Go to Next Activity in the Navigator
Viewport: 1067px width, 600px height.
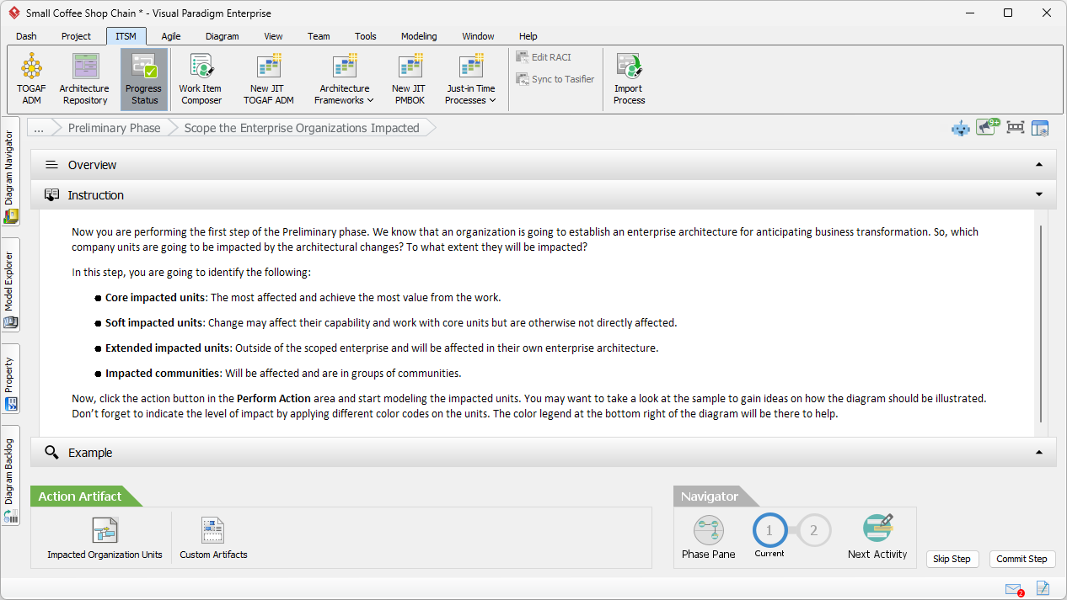point(877,538)
